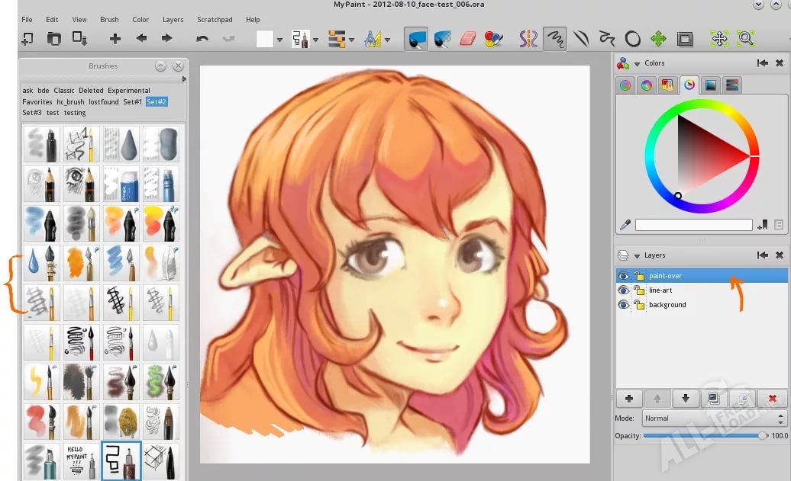This screenshot has width=791, height=481.
Task: Expand the Colors panel header arrow
Action: click(x=637, y=64)
